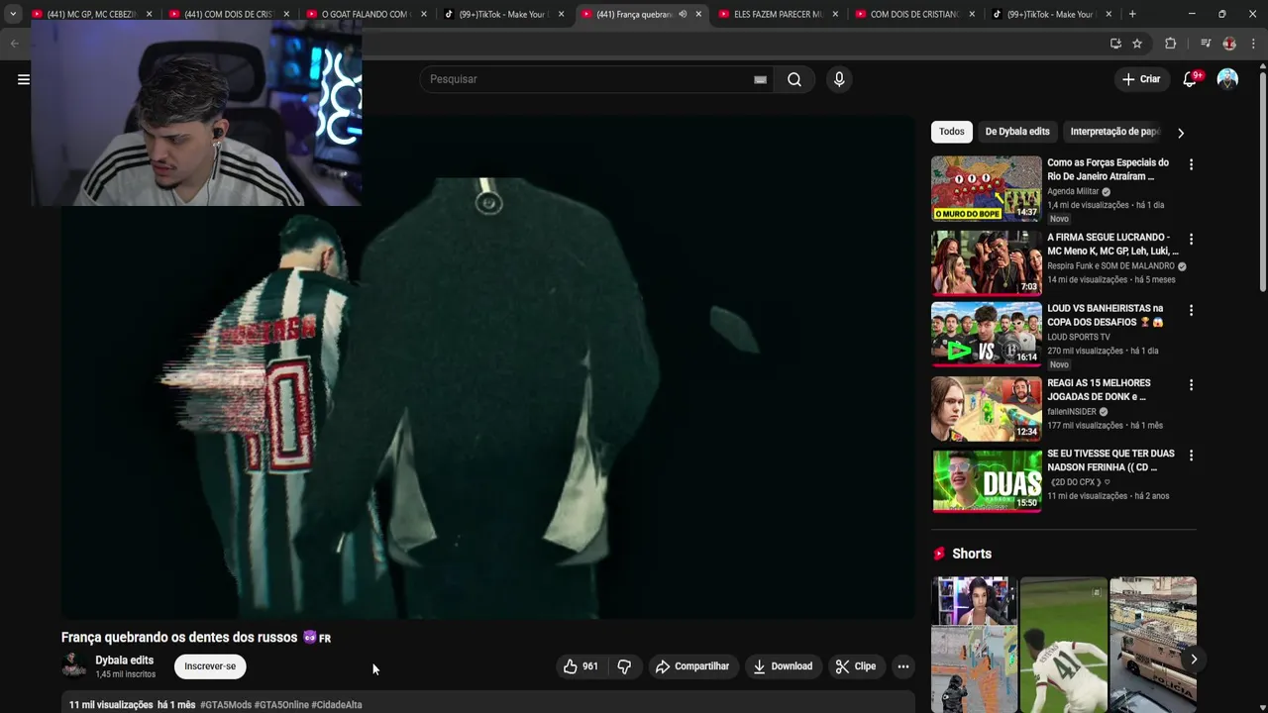Select the Interpretação de papé chip

[x=1114, y=132]
